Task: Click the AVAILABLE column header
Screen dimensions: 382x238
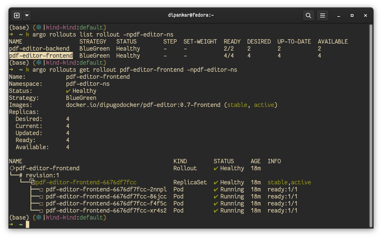Action: click(333, 42)
